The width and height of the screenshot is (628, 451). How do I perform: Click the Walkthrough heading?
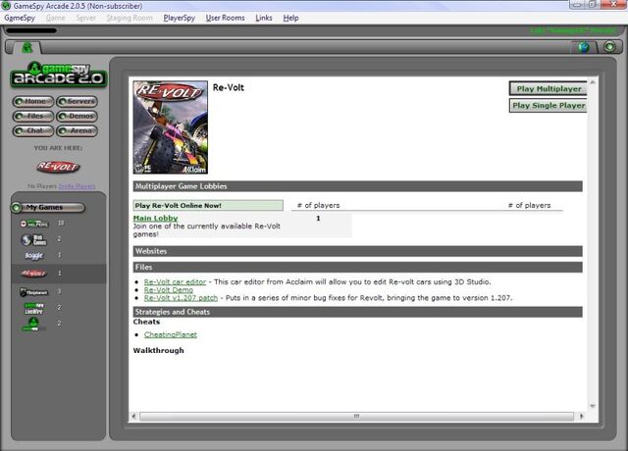159,351
